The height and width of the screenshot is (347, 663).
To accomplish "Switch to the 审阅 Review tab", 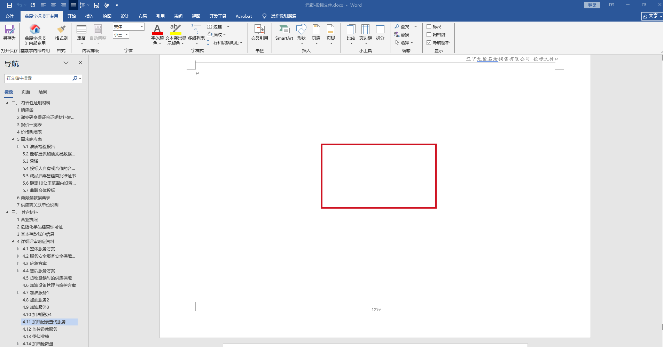I will click(x=178, y=16).
